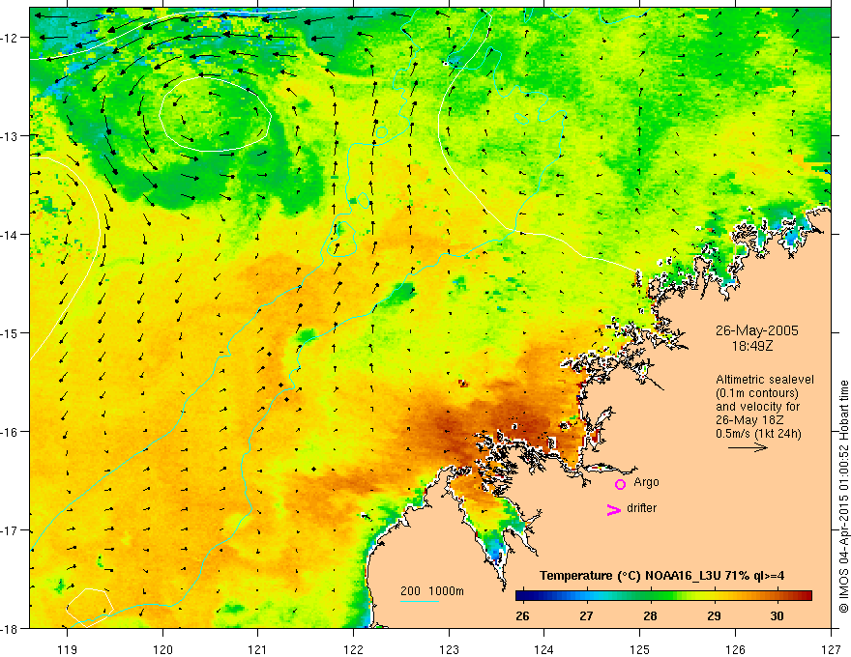The height and width of the screenshot is (657, 851).
Task: Click the '123' longitude axis label
Action: pyautogui.click(x=449, y=649)
